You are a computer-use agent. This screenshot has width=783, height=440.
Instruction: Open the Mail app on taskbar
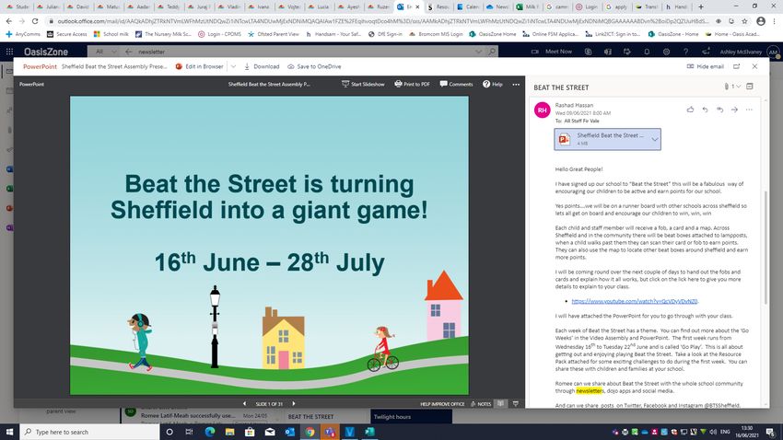[x=270, y=432]
